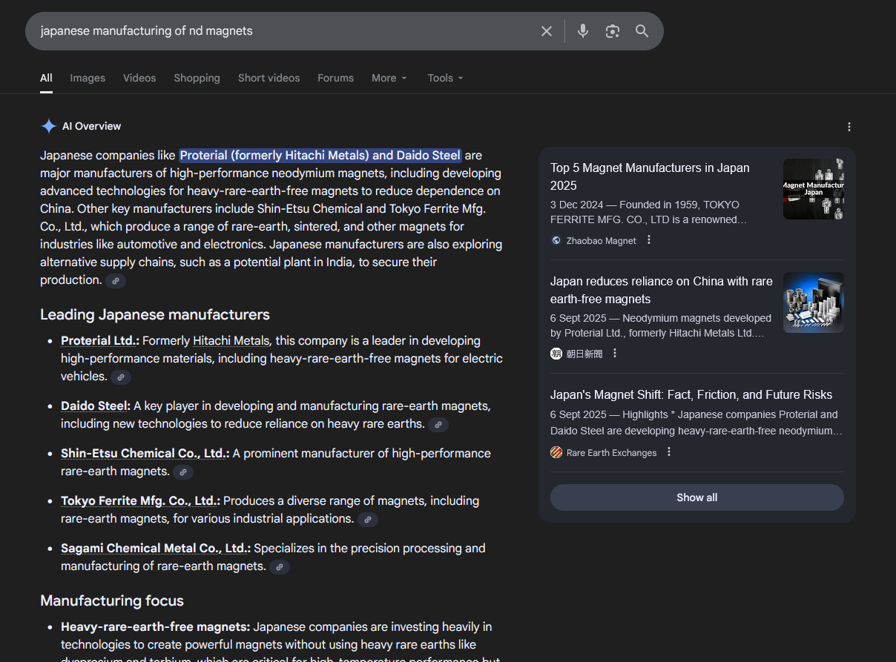
Task: Click the AI Overview sparkle icon
Action: click(48, 126)
